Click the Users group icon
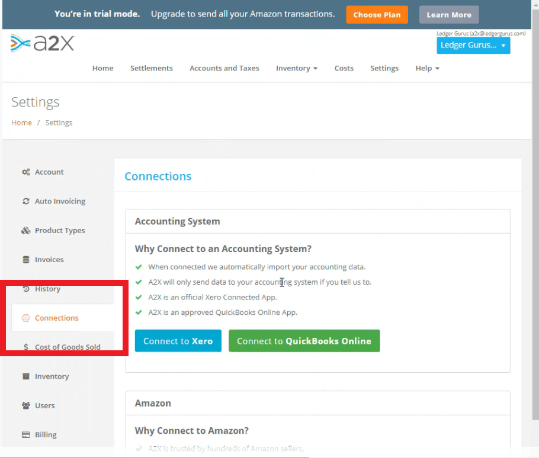Image resolution: width=539 pixels, height=458 pixels. coord(26,405)
